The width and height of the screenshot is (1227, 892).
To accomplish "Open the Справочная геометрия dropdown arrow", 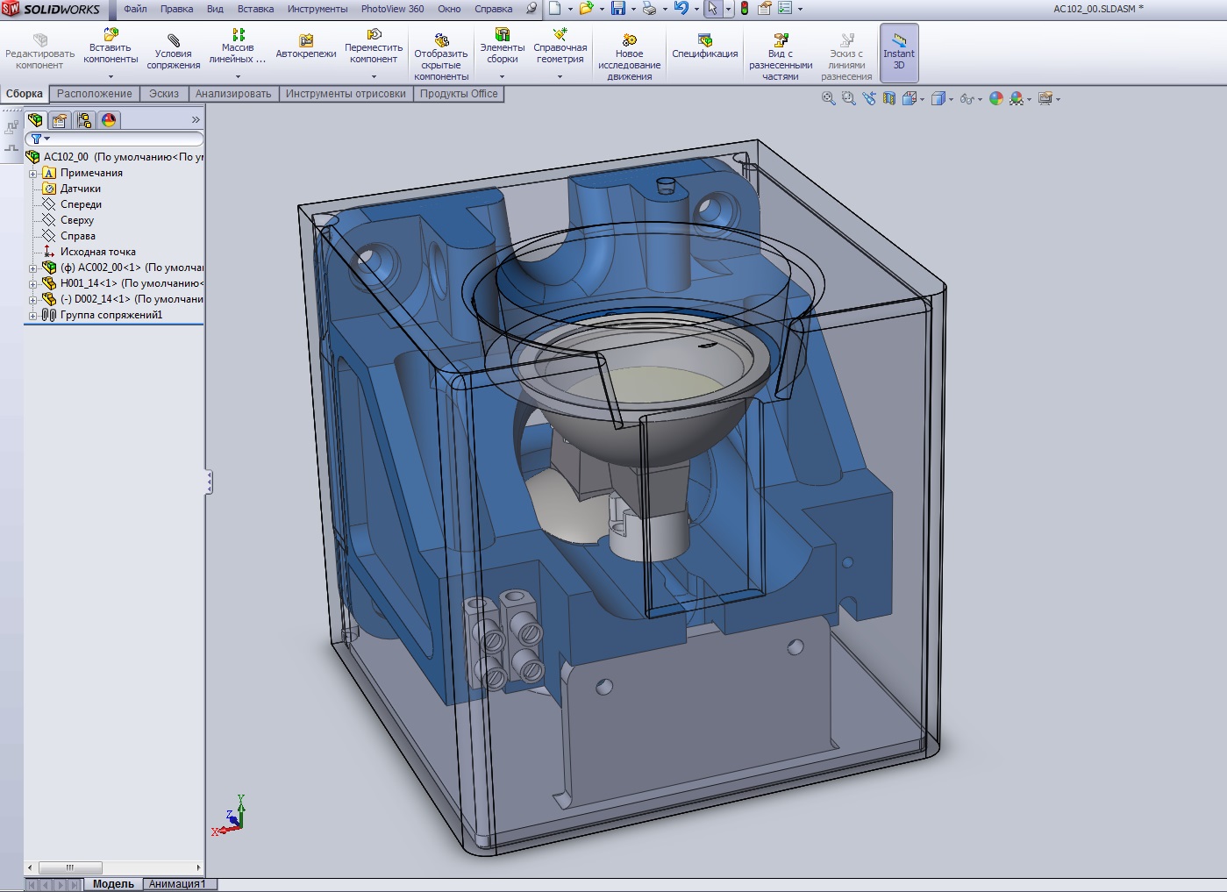I will [x=560, y=77].
